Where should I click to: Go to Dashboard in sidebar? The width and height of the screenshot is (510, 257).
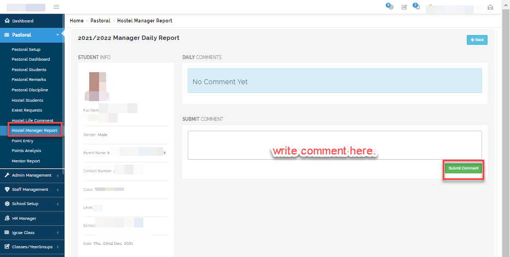(32, 21)
